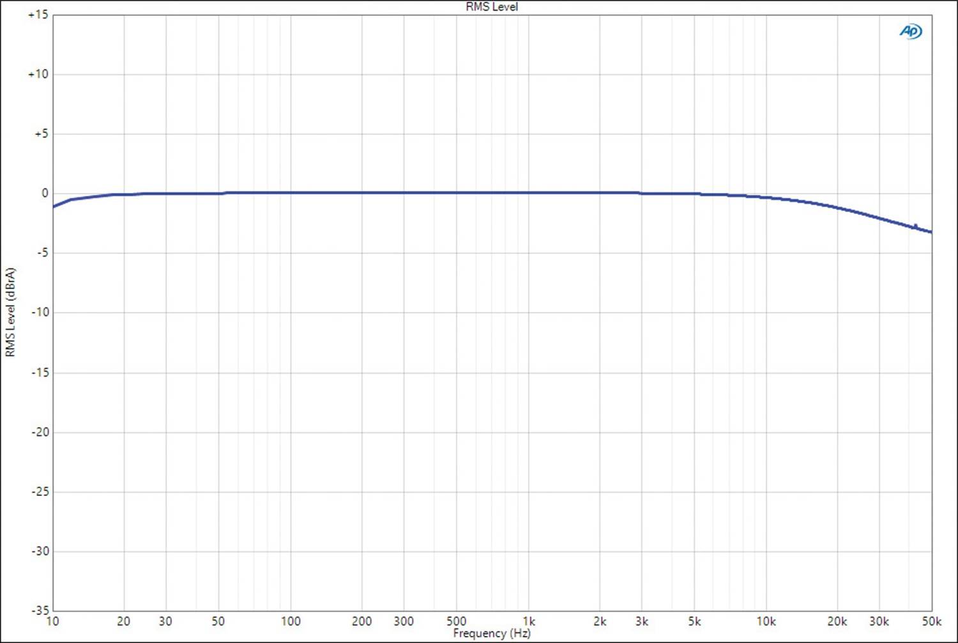Image resolution: width=958 pixels, height=643 pixels.
Task: Click the RMS Level (dBrA) axis label
Action: pyautogui.click(x=10, y=312)
